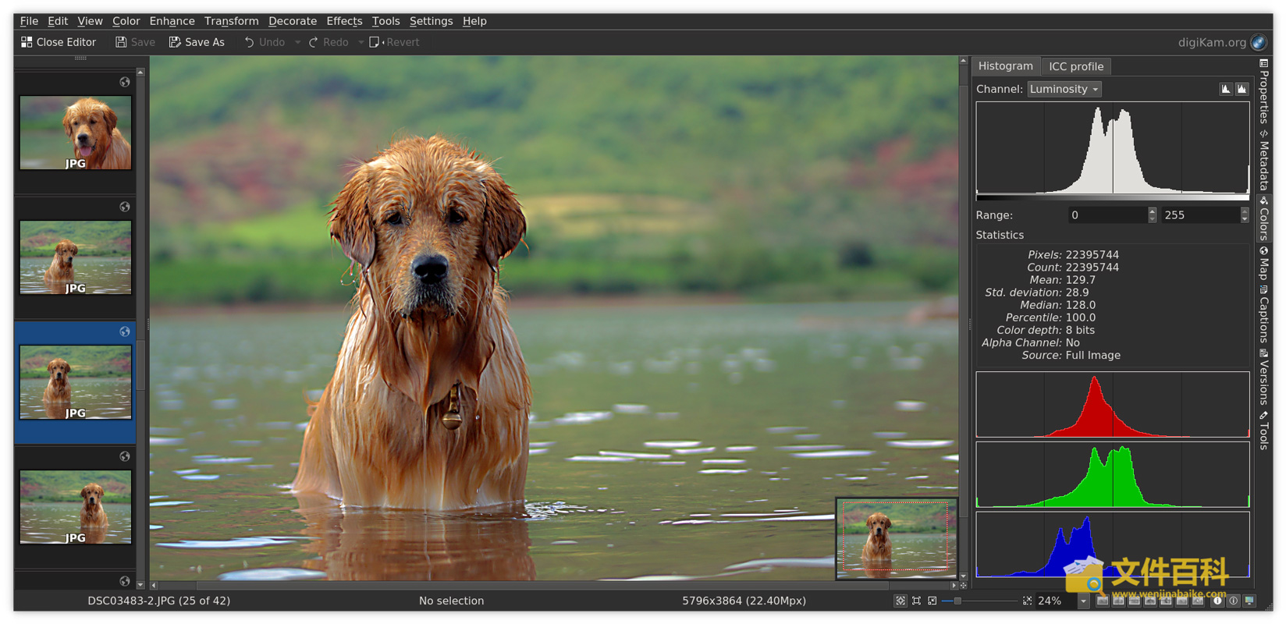
Task: Open the Colors sidebar tab
Action: [x=1264, y=218]
